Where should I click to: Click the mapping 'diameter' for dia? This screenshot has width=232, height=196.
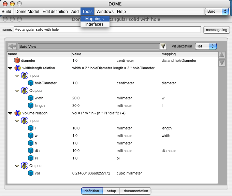(169, 151)
